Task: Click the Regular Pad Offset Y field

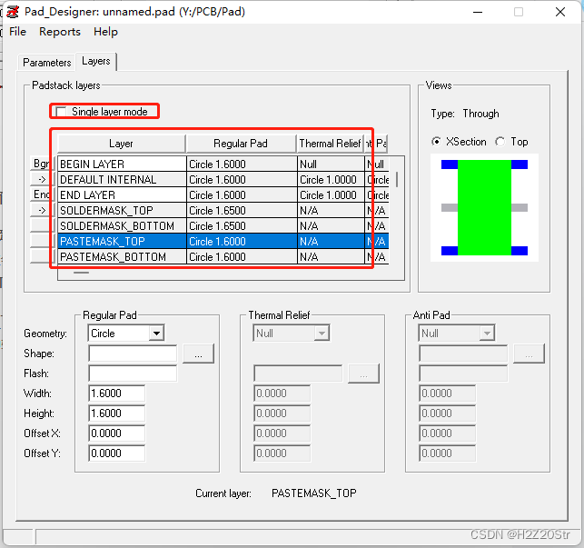Action: [116, 453]
